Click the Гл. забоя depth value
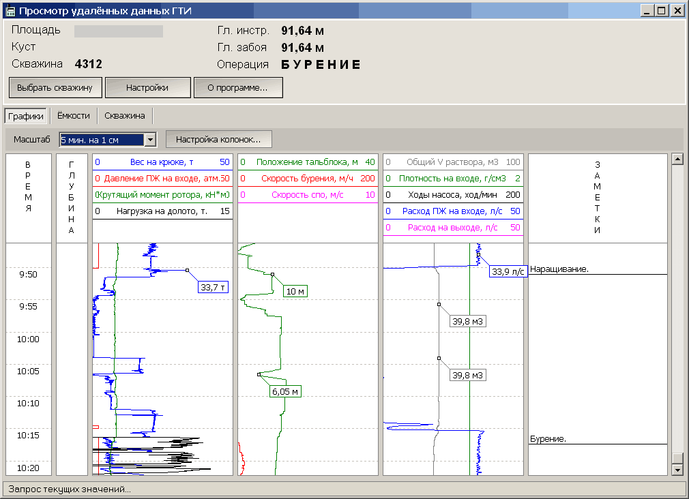 click(303, 48)
